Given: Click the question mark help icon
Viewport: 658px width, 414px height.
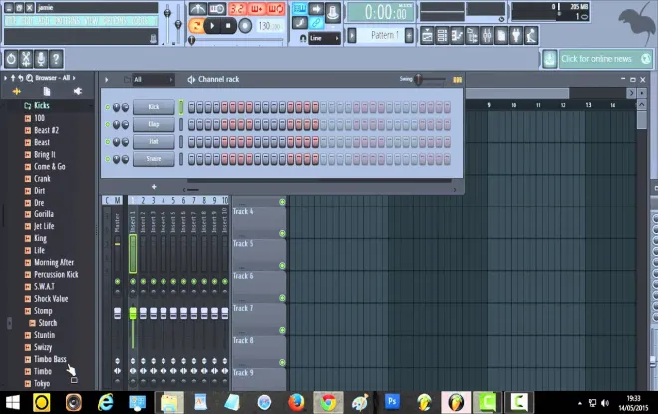Looking at the screenshot, I should 56,59.
